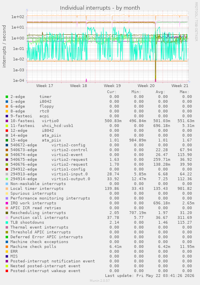Click the Munin 2.0.57 footer text

click(100, 281)
